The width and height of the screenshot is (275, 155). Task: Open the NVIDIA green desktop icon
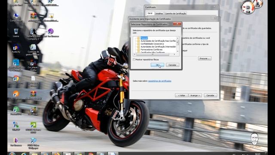tap(33, 127)
